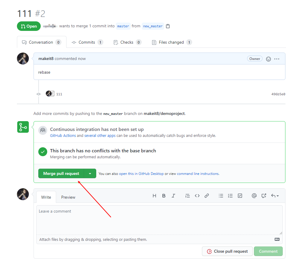
Task: Mention a user with the @ icon
Action: [x=254, y=196]
